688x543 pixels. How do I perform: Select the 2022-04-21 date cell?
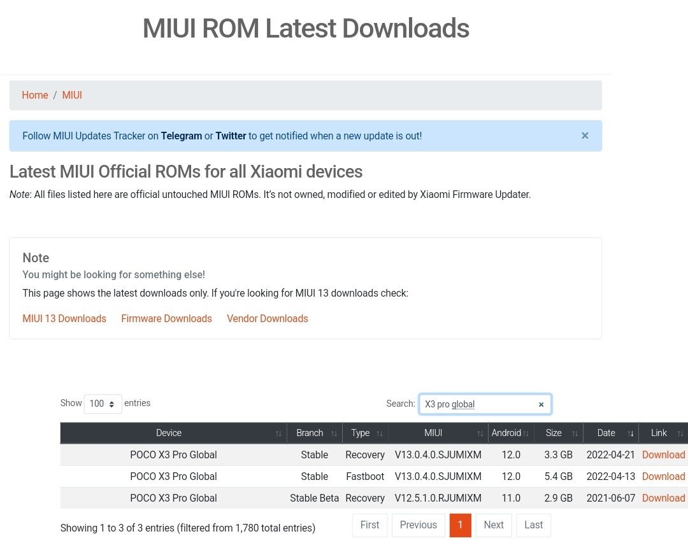(x=611, y=455)
